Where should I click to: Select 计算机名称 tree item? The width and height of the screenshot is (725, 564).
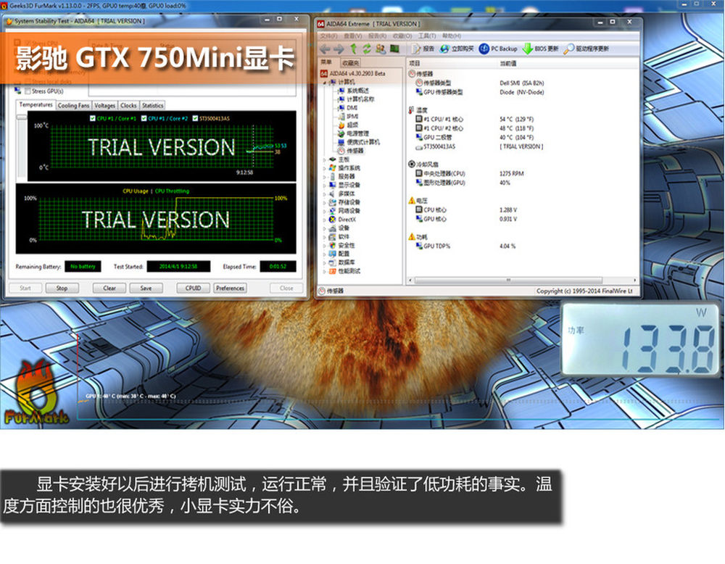[x=356, y=99]
